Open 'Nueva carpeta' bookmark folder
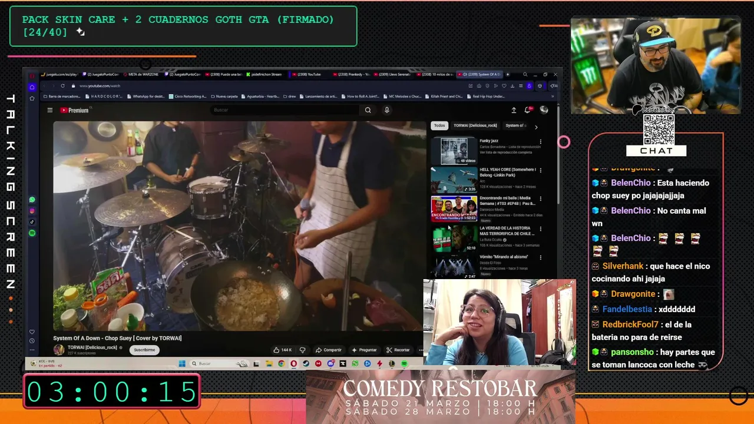Viewport: 754px width, 424px height. pyautogui.click(x=224, y=96)
